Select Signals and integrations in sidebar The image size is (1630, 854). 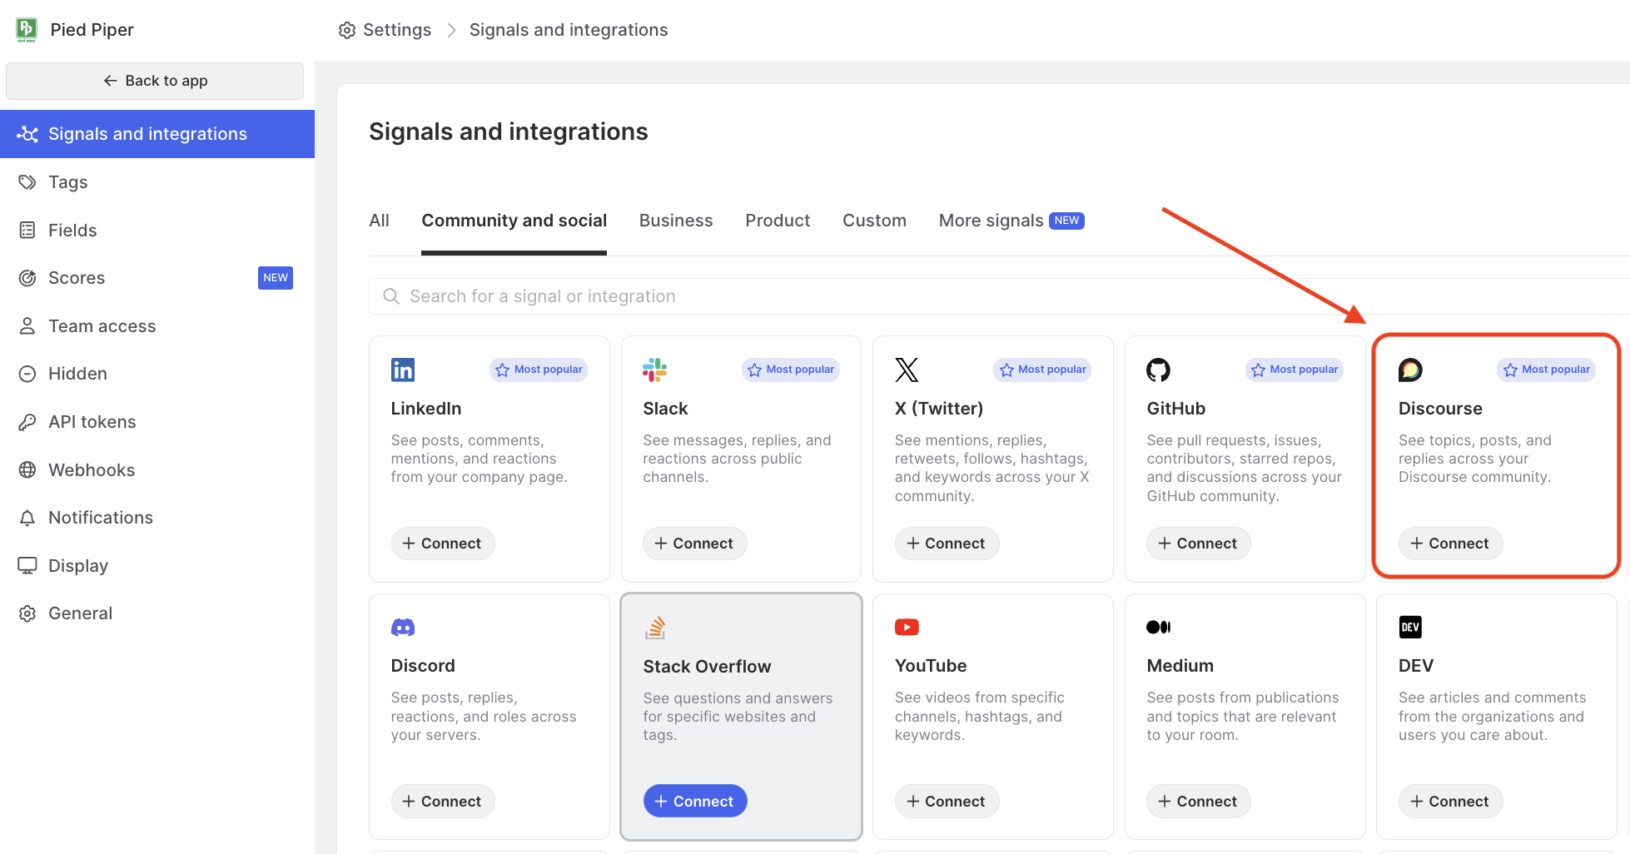click(x=157, y=134)
